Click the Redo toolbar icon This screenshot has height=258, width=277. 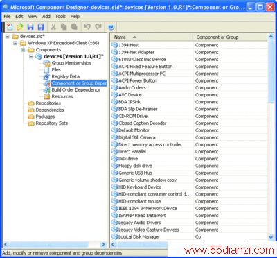pos(98,27)
